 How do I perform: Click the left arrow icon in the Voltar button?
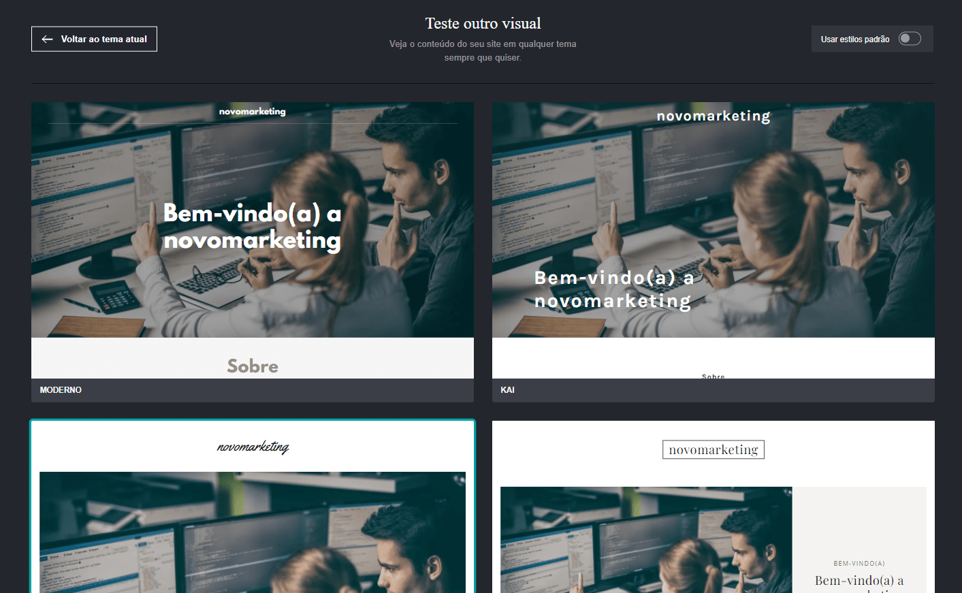47,39
